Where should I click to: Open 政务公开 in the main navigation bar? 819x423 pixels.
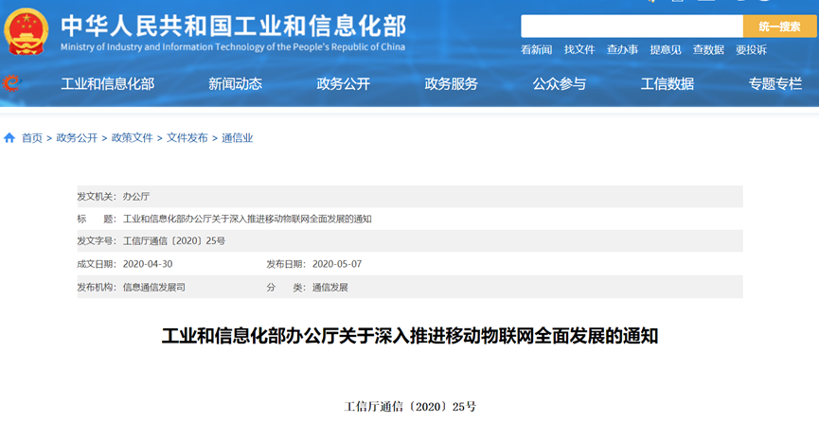[x=343, y=84]
